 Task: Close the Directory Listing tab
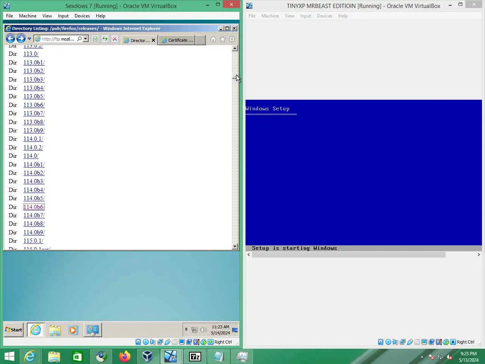(x=153, y=40)
